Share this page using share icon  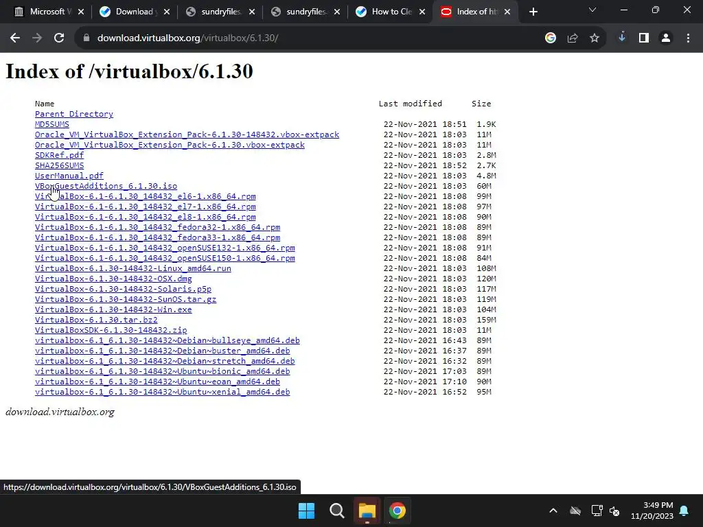coord(573,38)
